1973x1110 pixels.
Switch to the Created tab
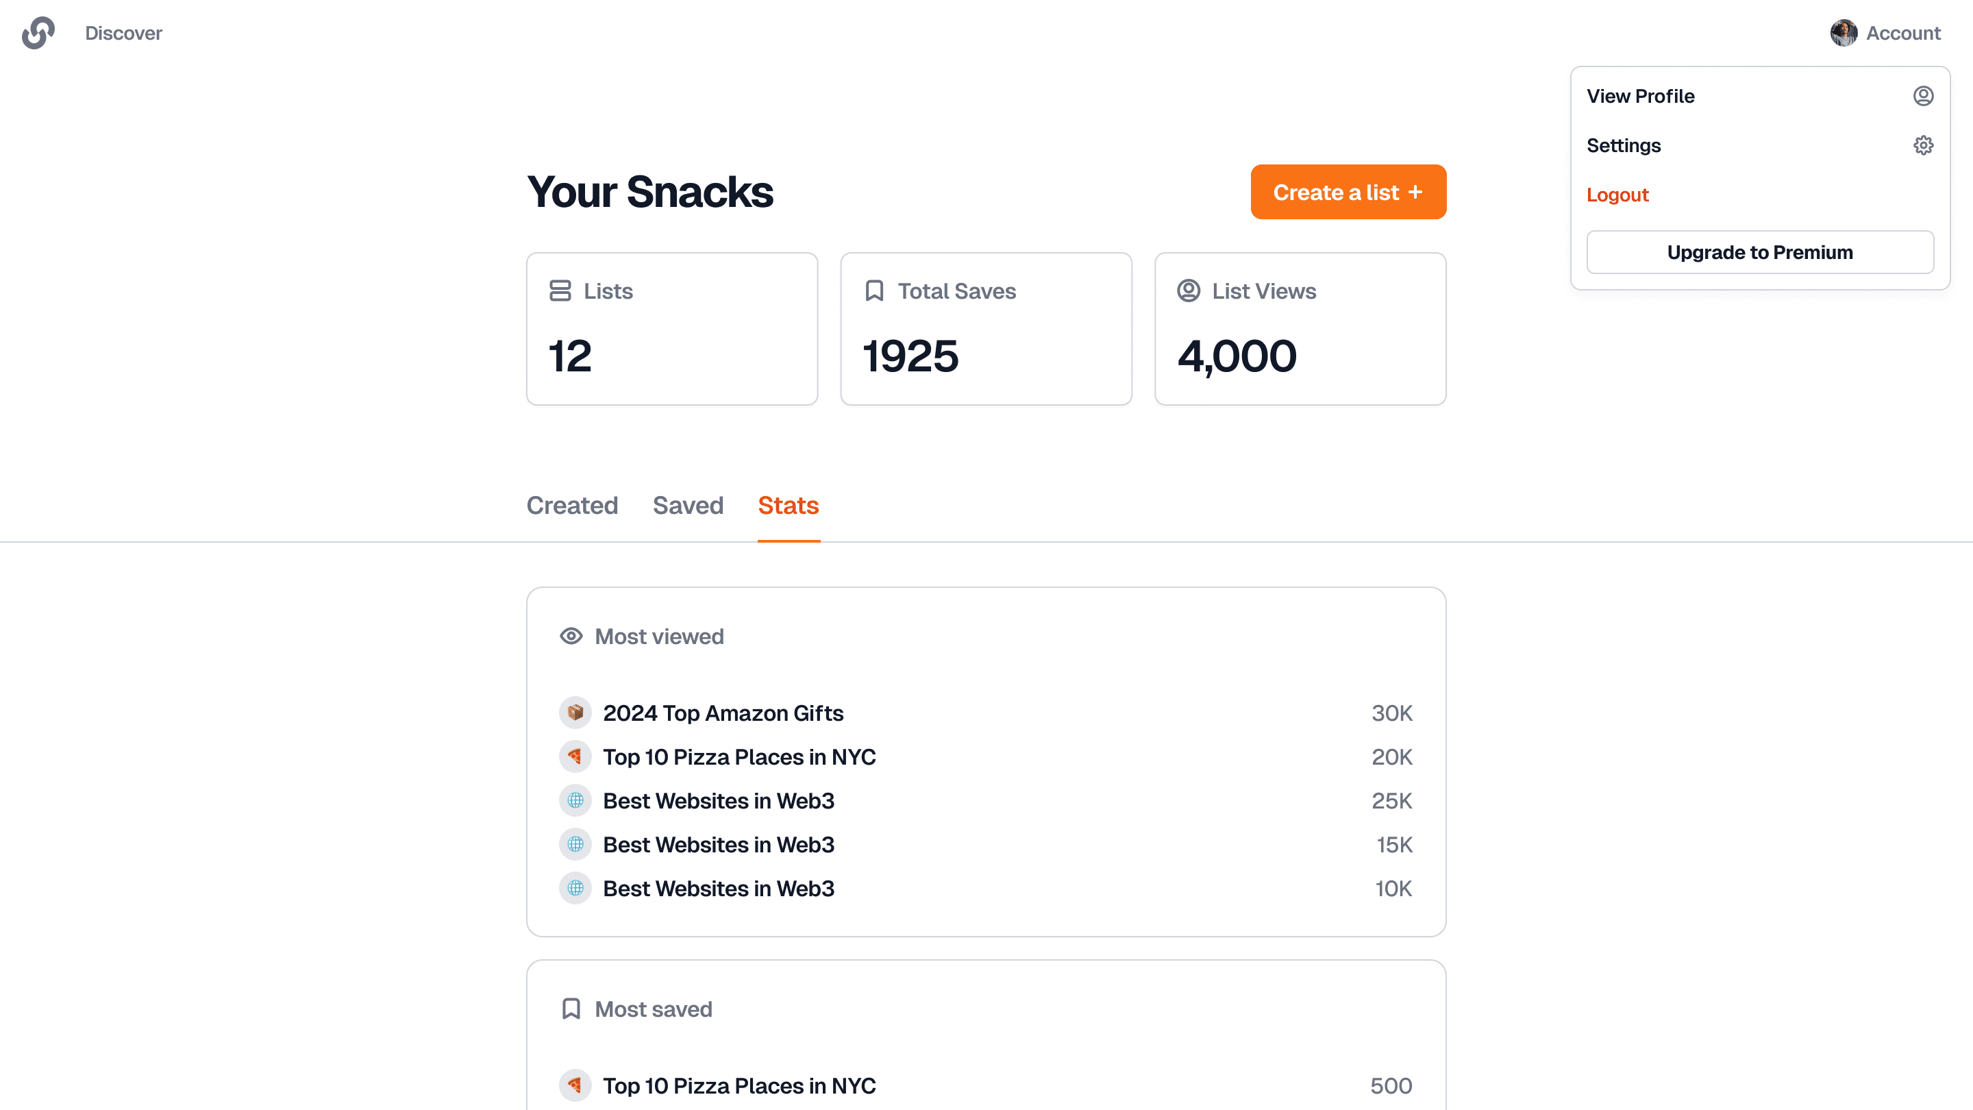click(x=572, y=506)
